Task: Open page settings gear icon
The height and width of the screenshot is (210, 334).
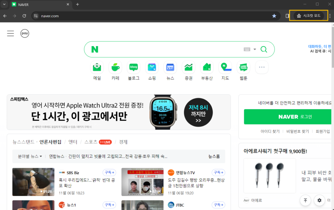Action: click(319, 201)
